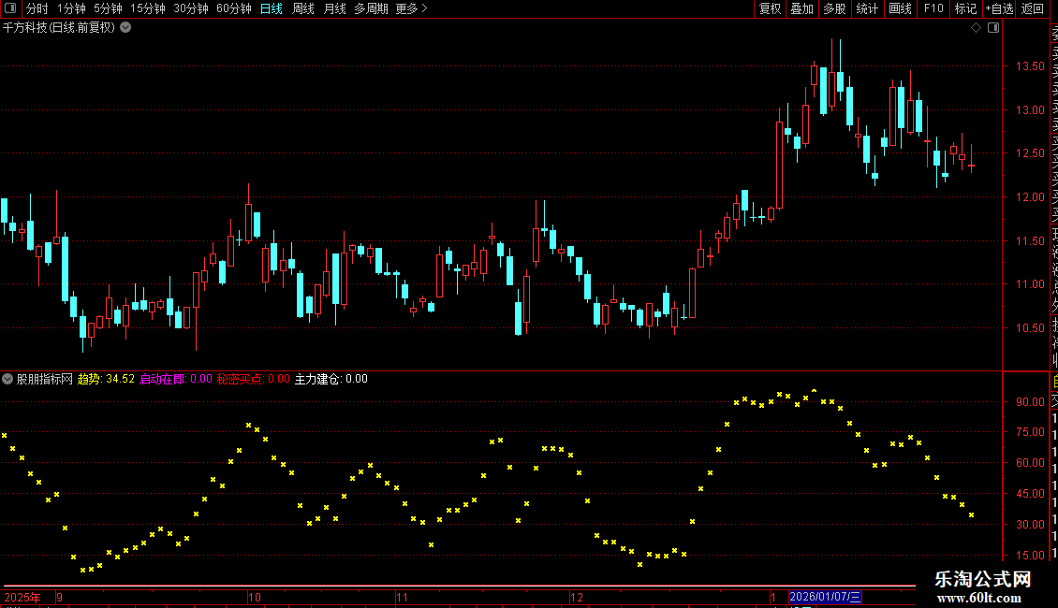Expand the 更多 periods menu

(x=412, y=8)
